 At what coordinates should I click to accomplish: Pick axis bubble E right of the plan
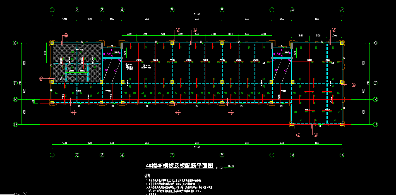point(376,100)
